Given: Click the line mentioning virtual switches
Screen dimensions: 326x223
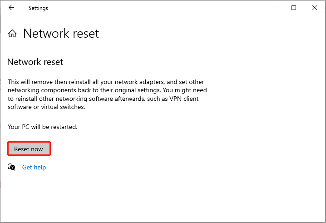Looking at the screenshot, I should click(46, 107).
